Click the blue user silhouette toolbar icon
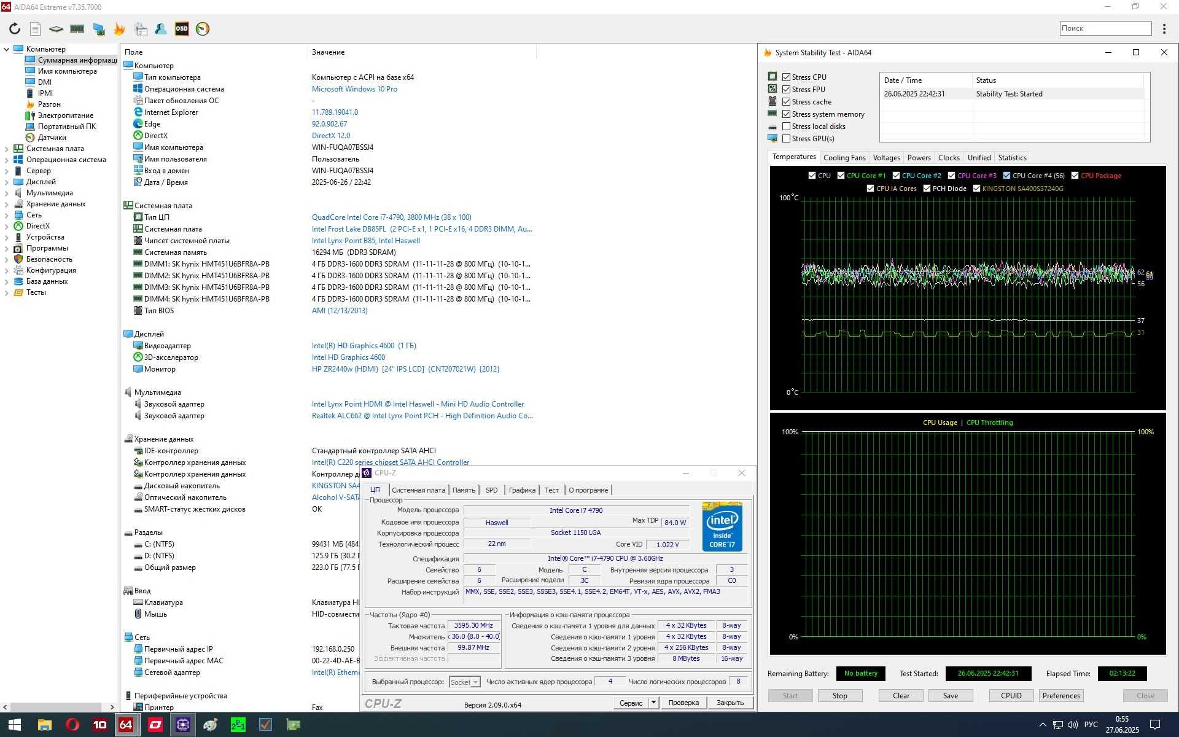 tap(161, 29)
